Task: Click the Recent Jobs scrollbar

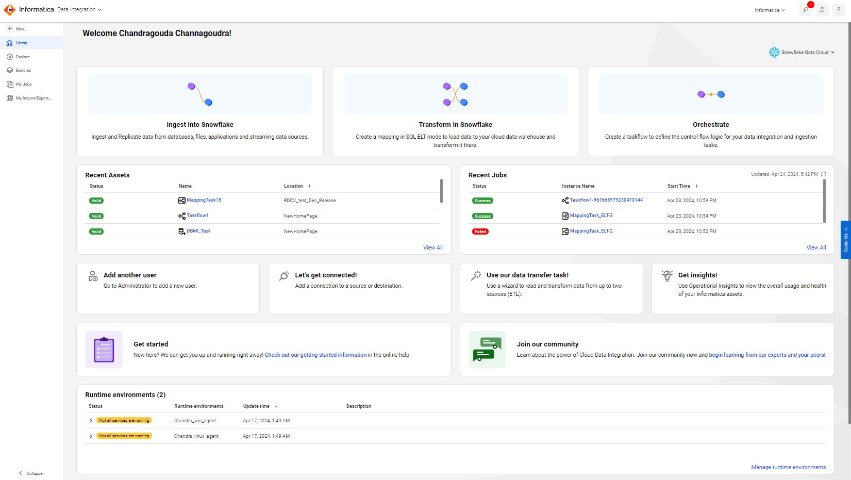Action: (x=824, y=201)
